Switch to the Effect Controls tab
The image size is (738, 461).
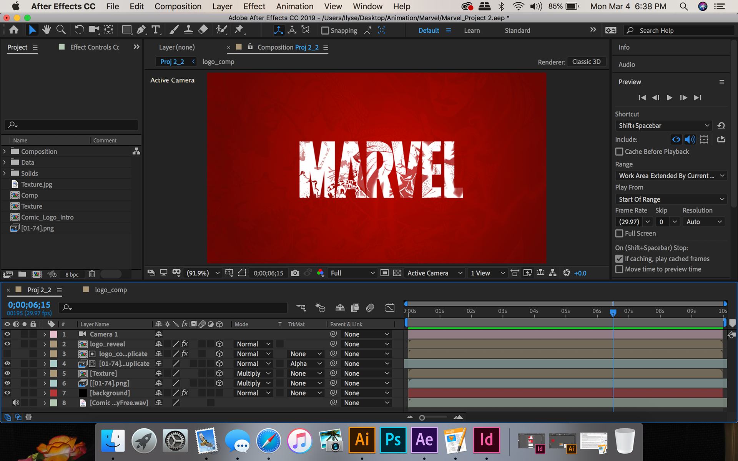click(x=94, y=47)
